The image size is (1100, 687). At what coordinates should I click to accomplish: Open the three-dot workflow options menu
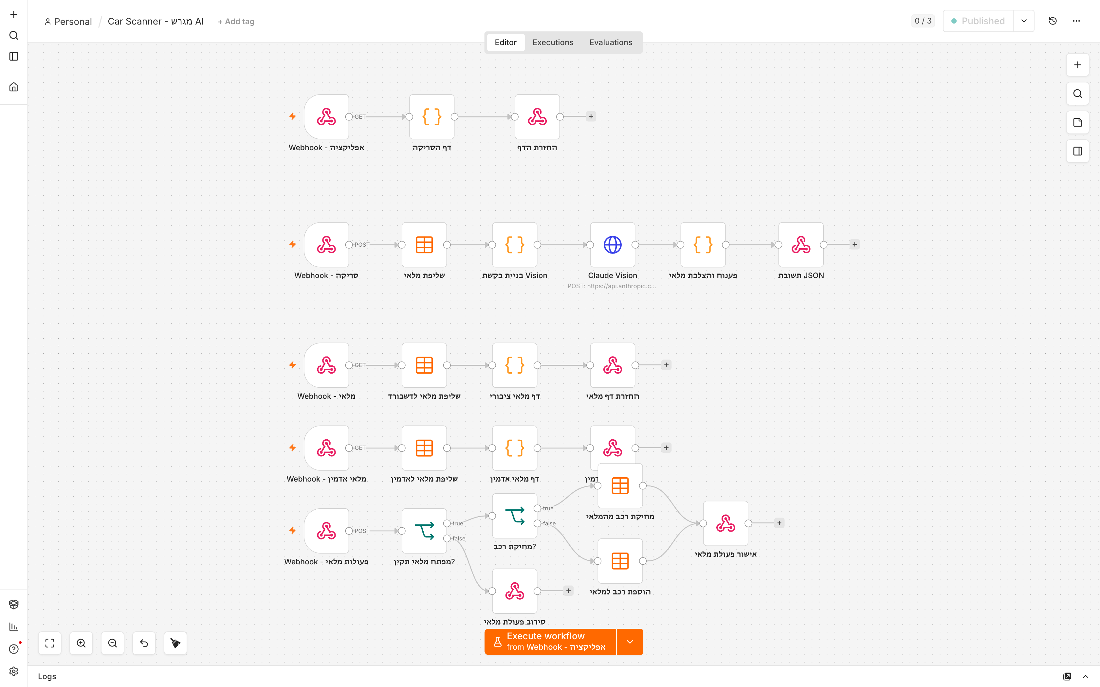coord(1076,21)
